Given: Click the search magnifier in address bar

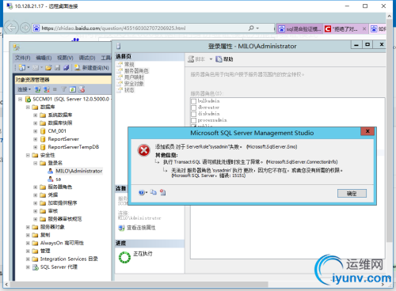Looking at the screenshot, I should [x=251, y=28].
